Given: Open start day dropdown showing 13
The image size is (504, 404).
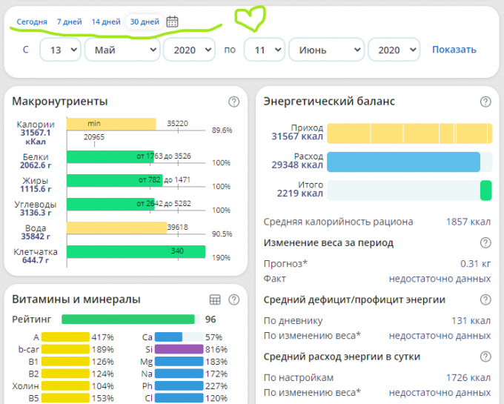Looking at the screenshot, I should point(60,50).
